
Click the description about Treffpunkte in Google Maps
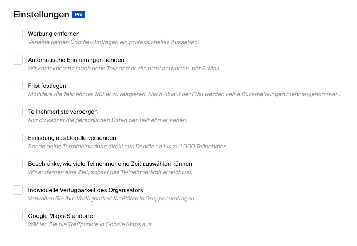90,224
